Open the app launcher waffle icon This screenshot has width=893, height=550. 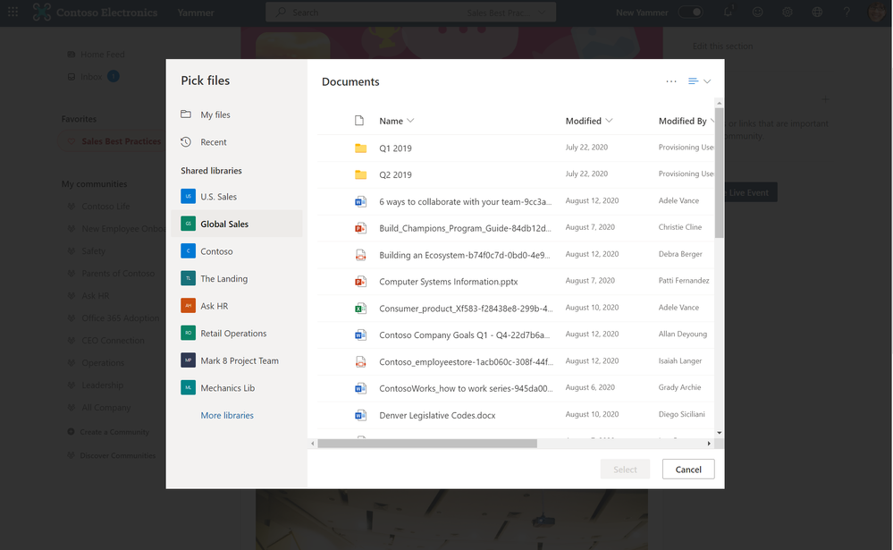pyautogui.click(x=13, y=12)
